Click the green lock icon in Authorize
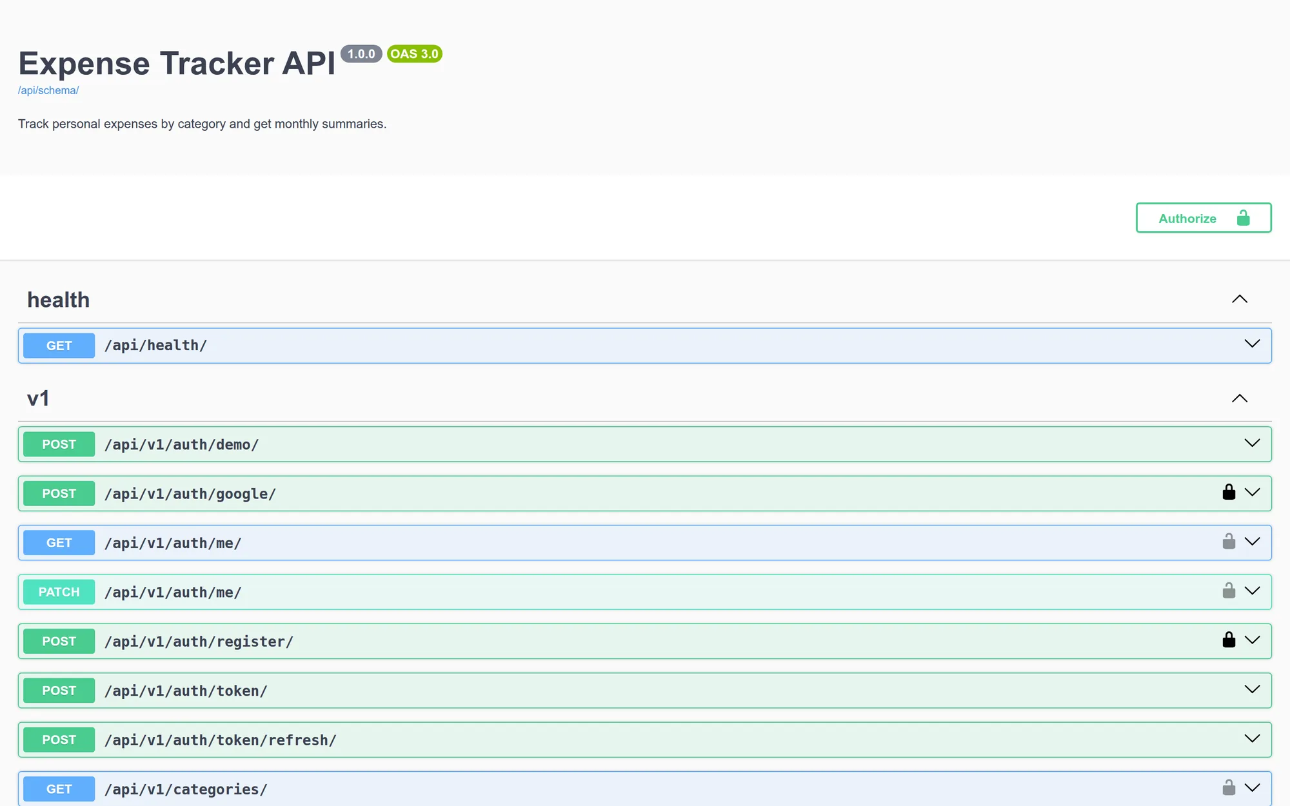 coord(1243,218)
